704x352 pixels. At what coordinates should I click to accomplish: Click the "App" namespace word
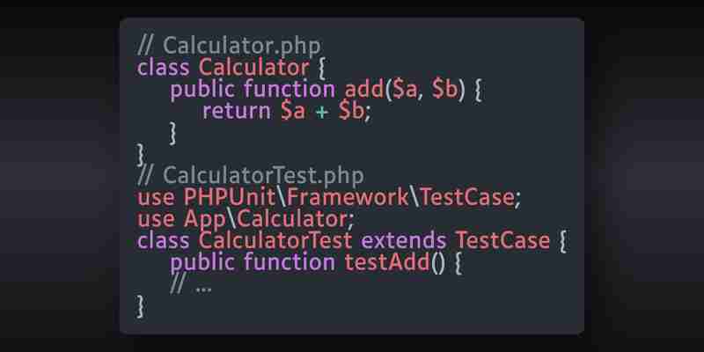[x=205, y=219]
